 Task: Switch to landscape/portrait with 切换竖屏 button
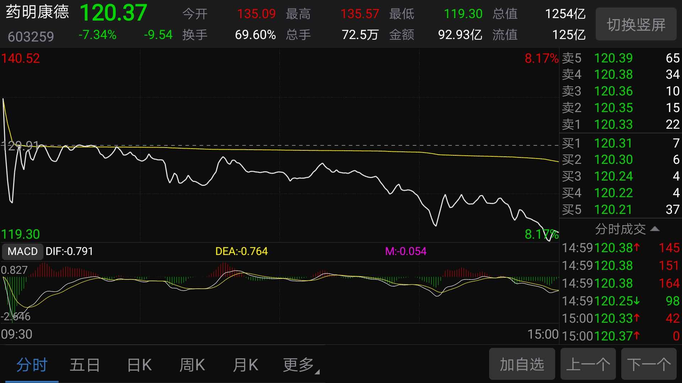(636, 24)
